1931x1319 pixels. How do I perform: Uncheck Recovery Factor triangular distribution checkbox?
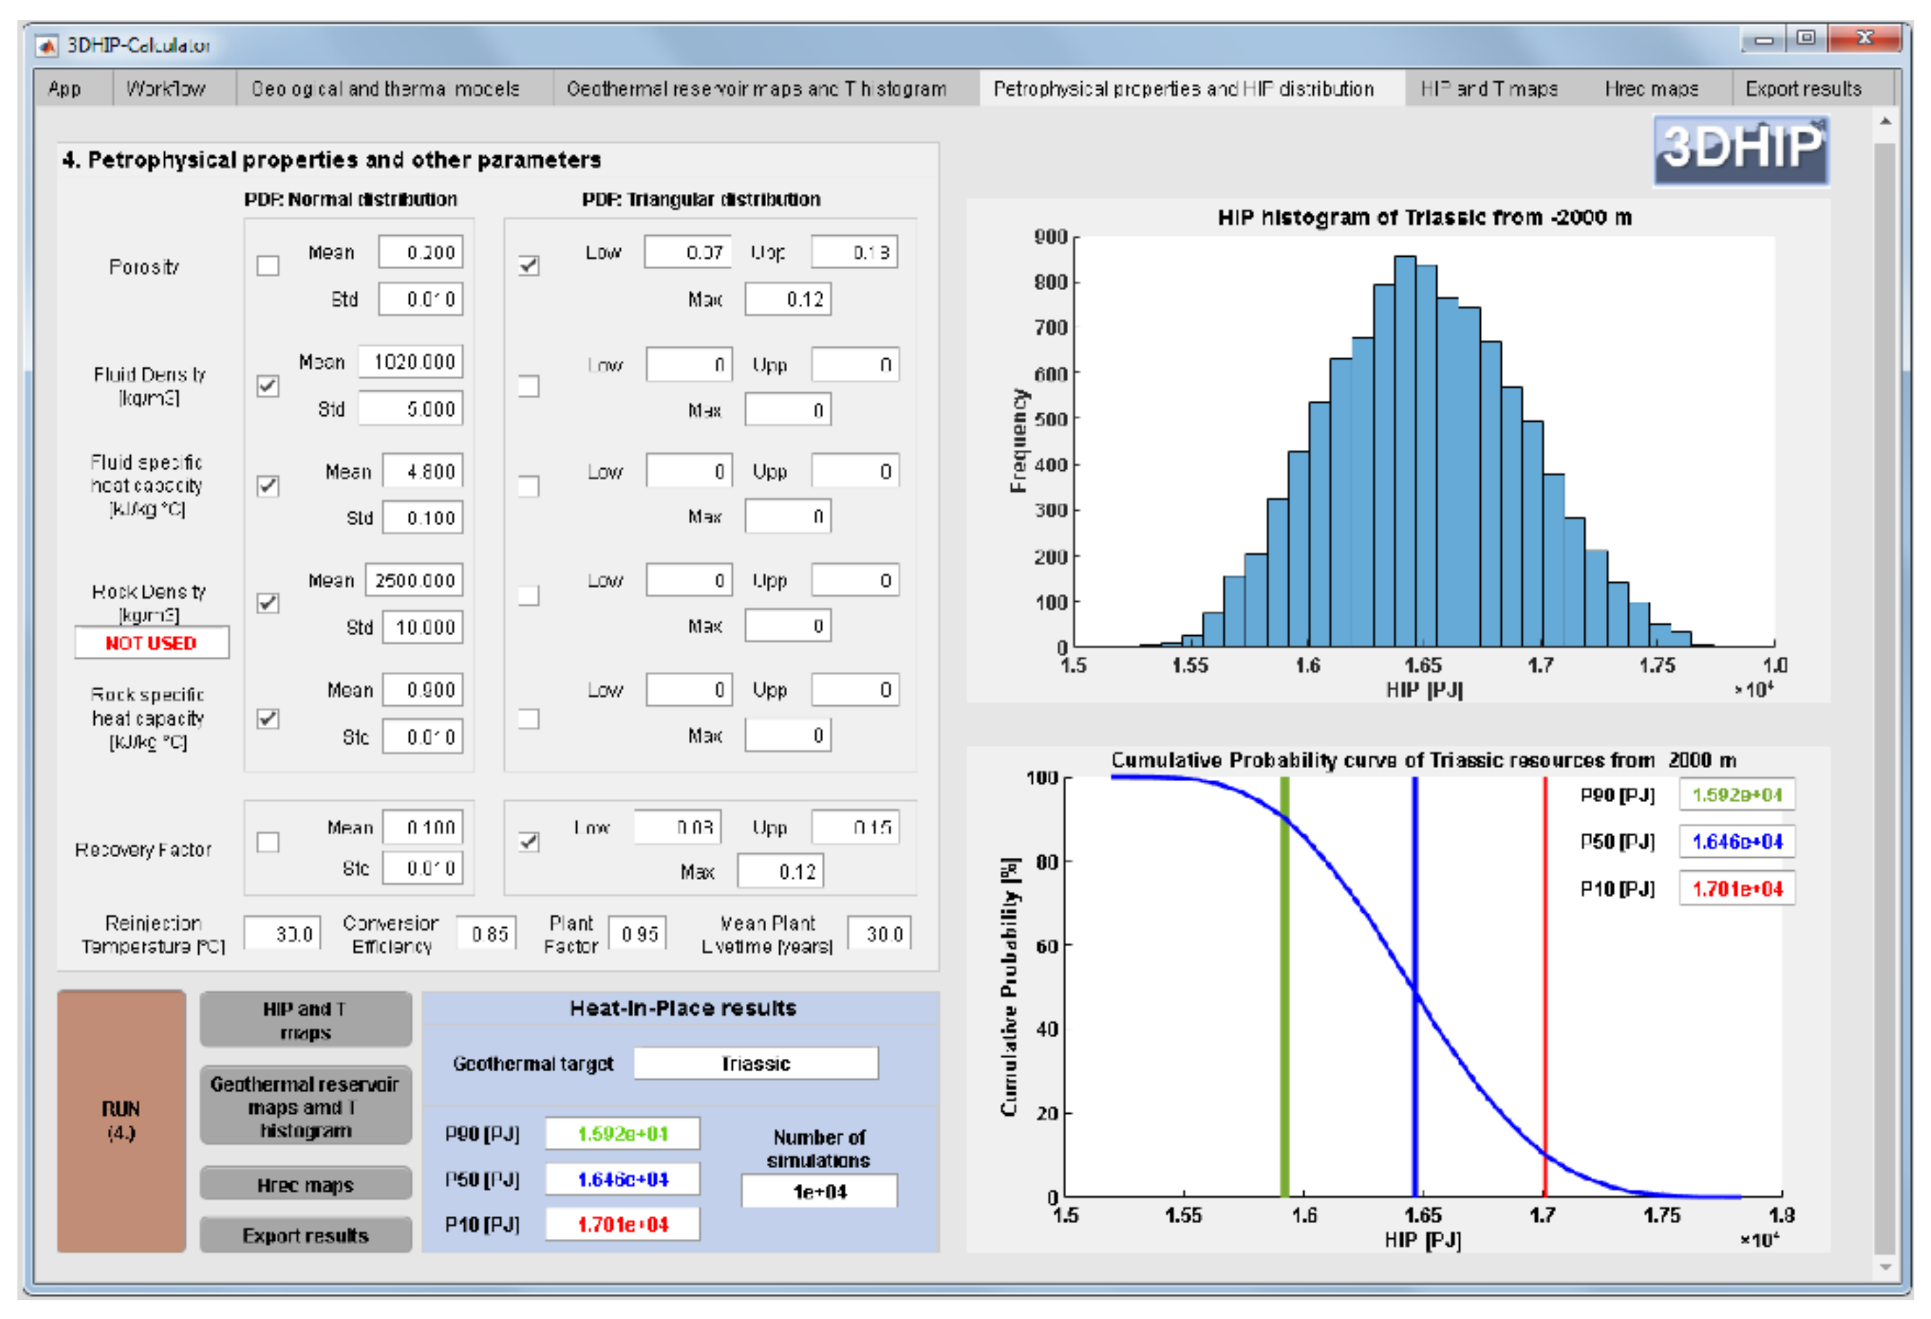pyautogui.click(x=528, y=842)
